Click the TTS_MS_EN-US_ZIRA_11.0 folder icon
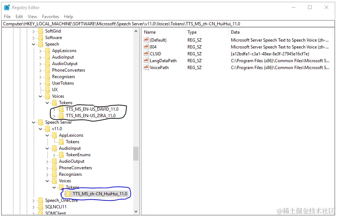The width and height of the screenshot is (337, 217). [62, 116]
